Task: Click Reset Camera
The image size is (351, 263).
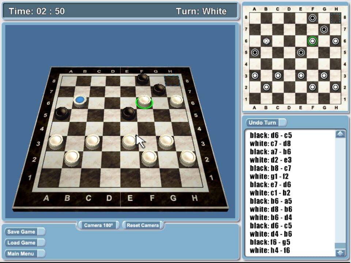Action: click(x=143, y=225)
